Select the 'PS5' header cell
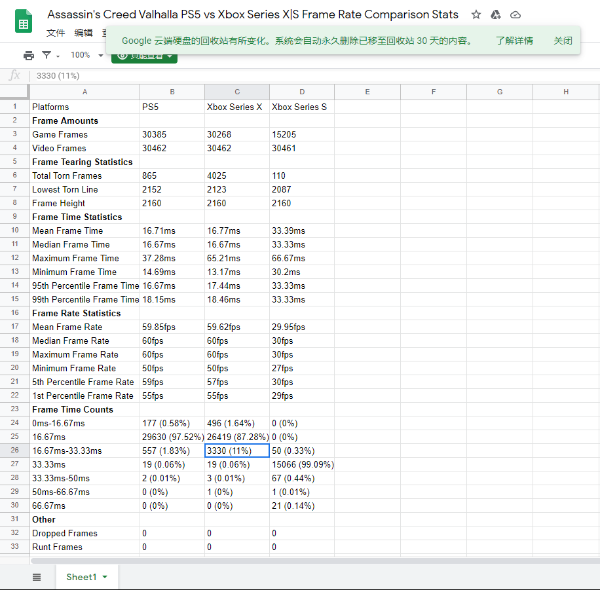The width and height of the screenshot is (600, 590). 172,107
